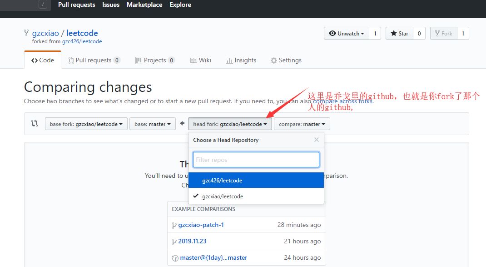Open Marketplace in the top navigation
The width and height of the screenshot is (486, 267).
click(144, 5)
